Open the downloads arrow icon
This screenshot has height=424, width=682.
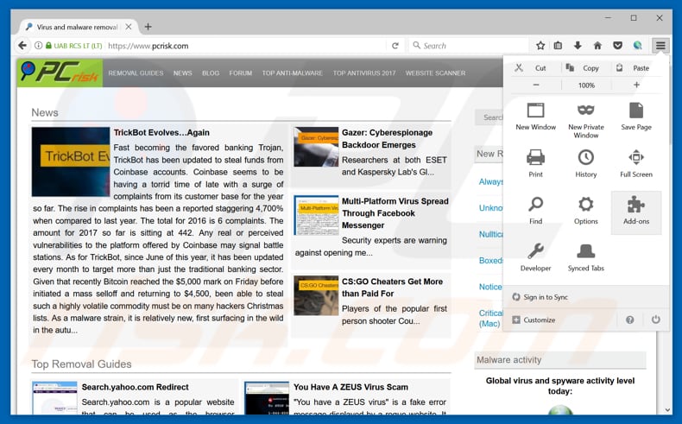point(578,45)
